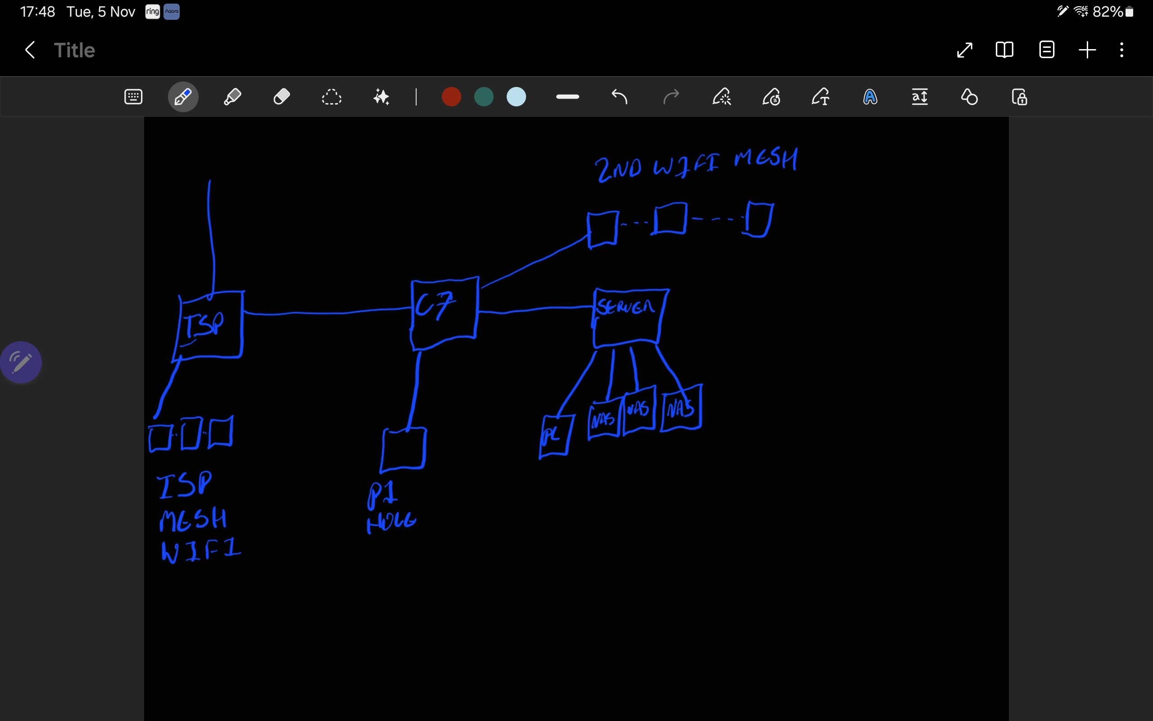Edit the note Title field
1153x721 pixels.
click(74, 50)
